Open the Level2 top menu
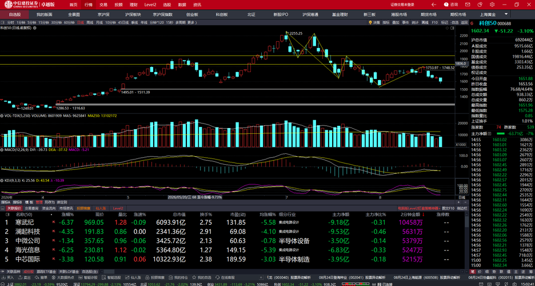535x286 pixels. click(x=150, y=5)
